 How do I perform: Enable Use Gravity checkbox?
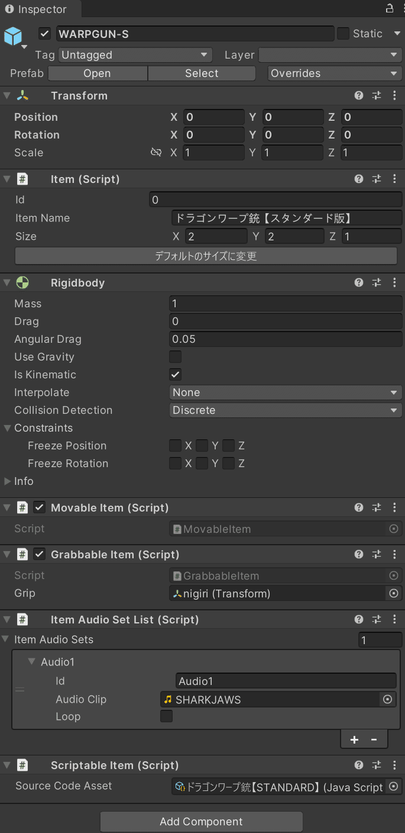tap(175, 357)
